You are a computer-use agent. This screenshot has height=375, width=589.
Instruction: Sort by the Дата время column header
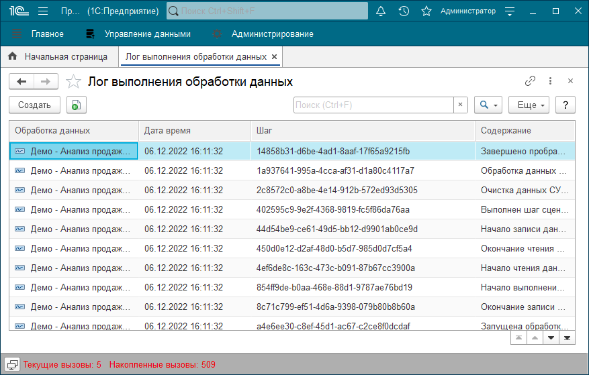pos(195,131)
